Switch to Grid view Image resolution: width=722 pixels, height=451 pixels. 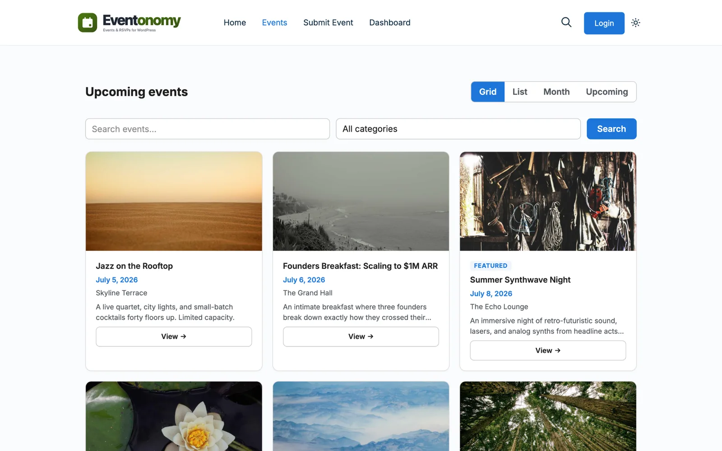coord(488,92)
